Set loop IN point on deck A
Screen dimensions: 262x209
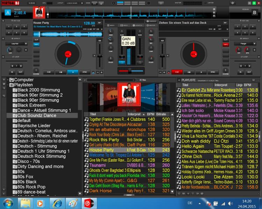(x=12, y=72)
